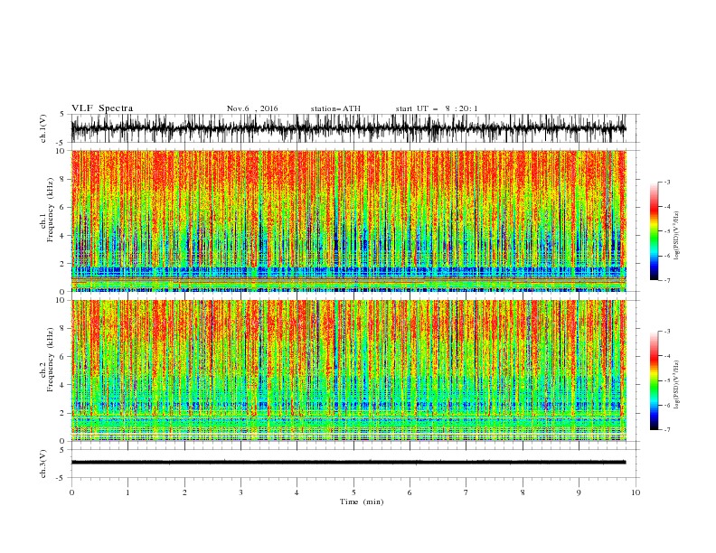Click the "-7" tick on ch.2 colorbar
716x553 pixels.
tap(666, 429)
